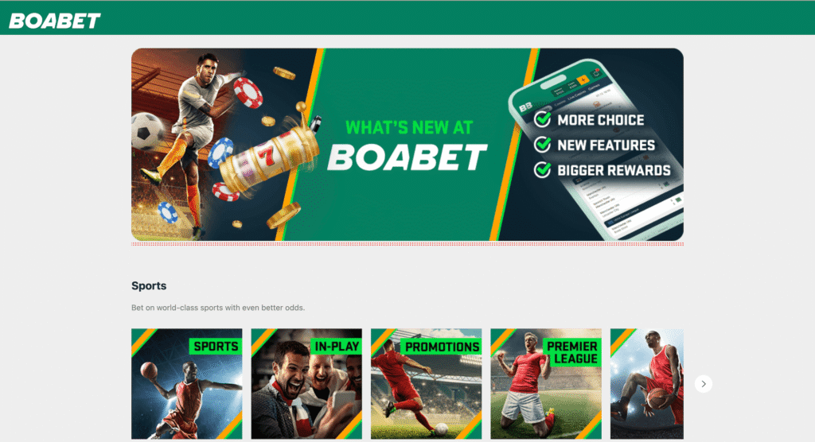This screenshot has height=442, width=815.
Task: Advance the sports carousel with next arrow
Action: (x=704, y=384)
